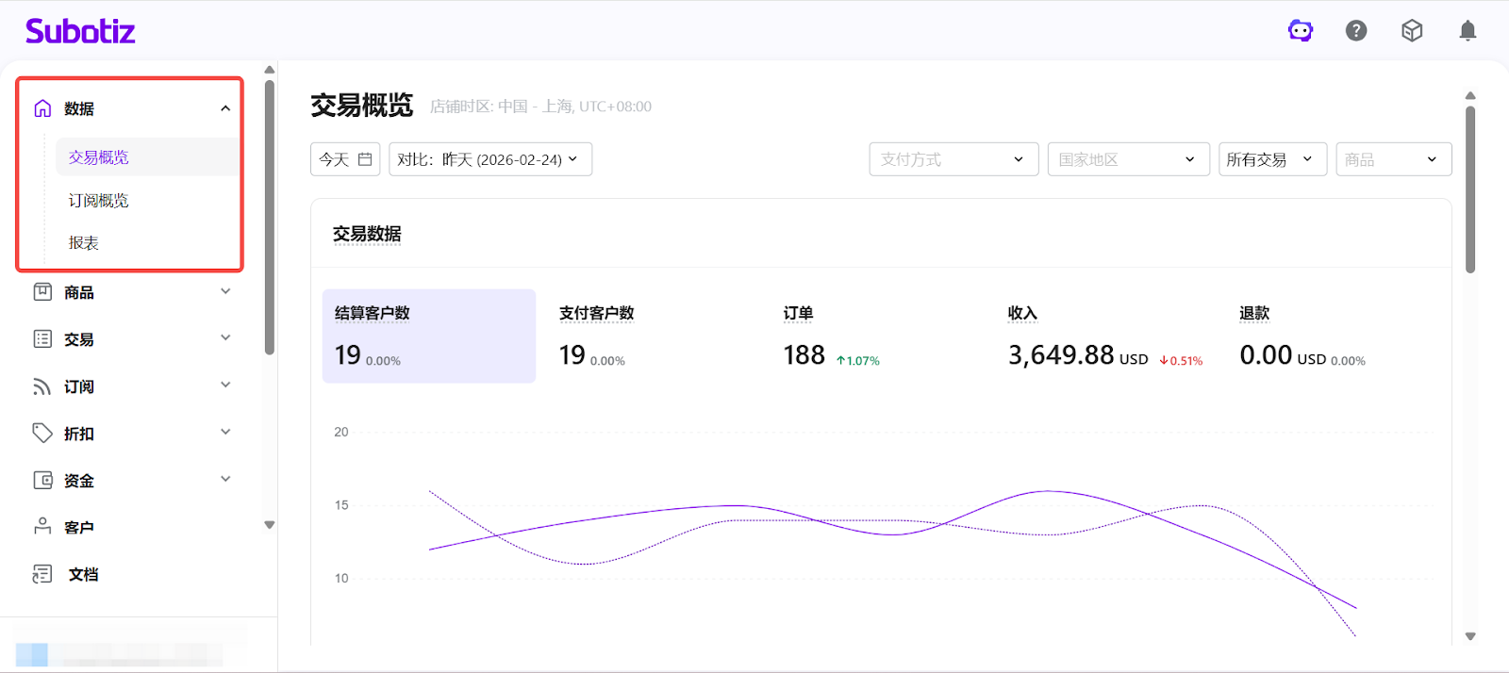This screenshot has height=673, width=1509.
Task: Click the 文档 document icon in sidebar
Action: [x=42, y=574]
